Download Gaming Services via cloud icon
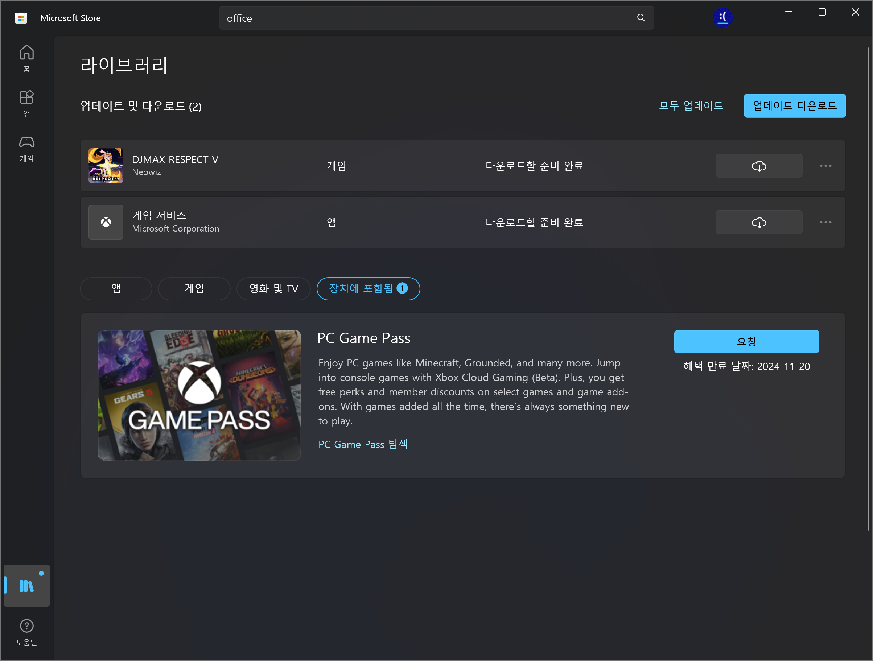The width and height of the screenshot is (873, 661). click(x=758, y=222)
